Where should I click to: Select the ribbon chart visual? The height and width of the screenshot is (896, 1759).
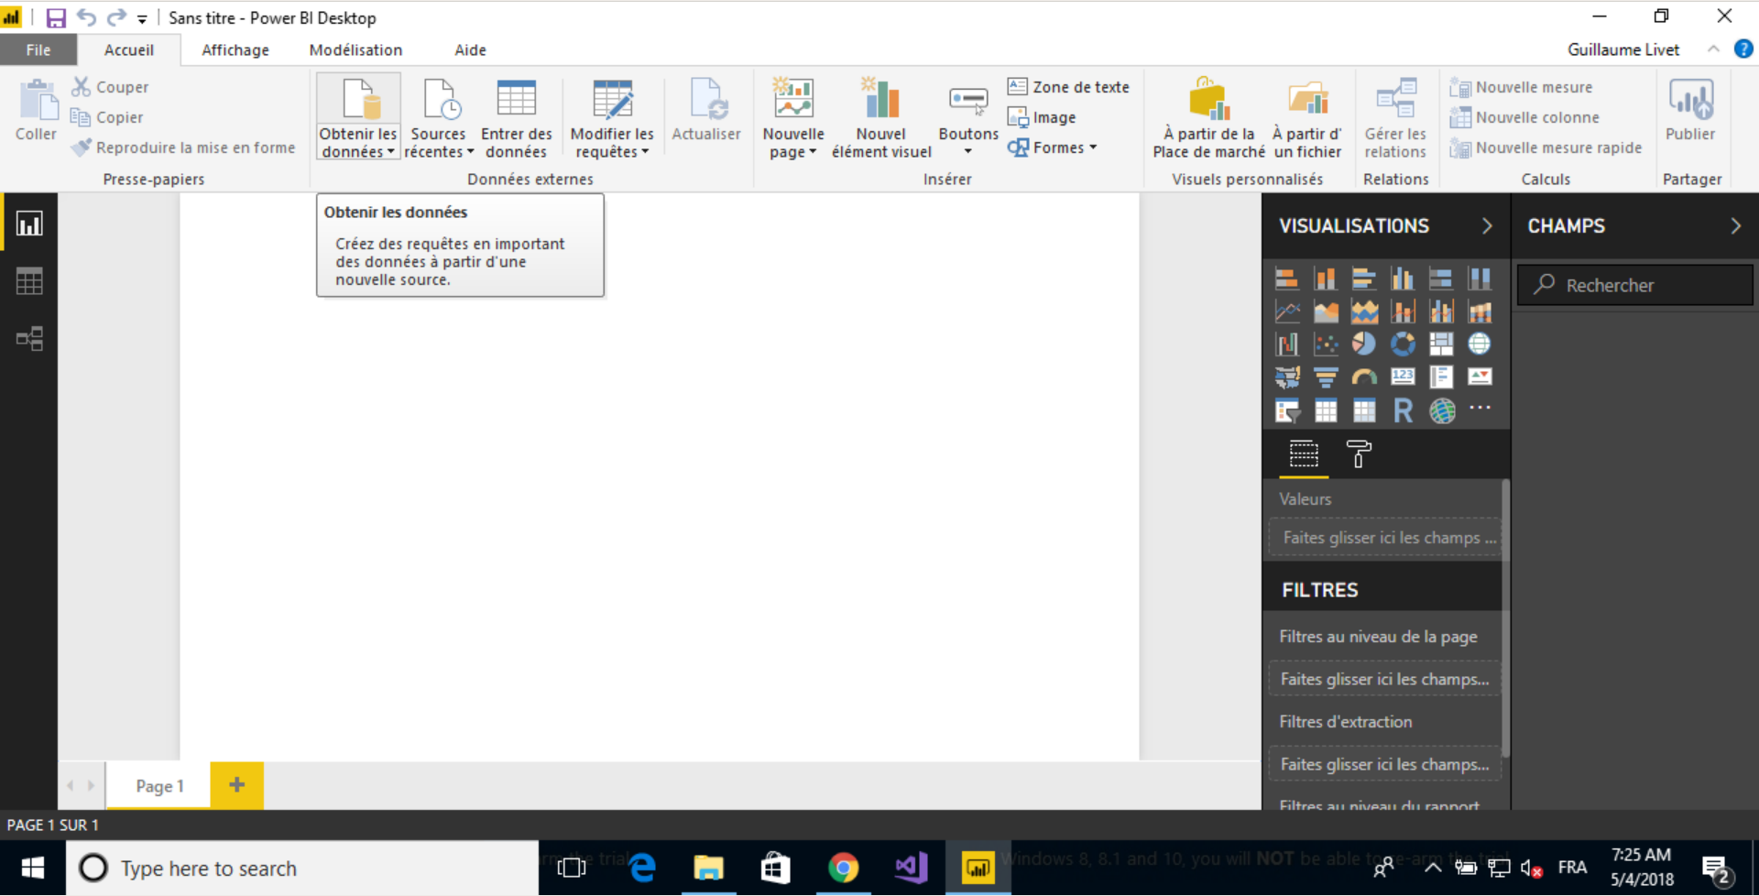1480,311
